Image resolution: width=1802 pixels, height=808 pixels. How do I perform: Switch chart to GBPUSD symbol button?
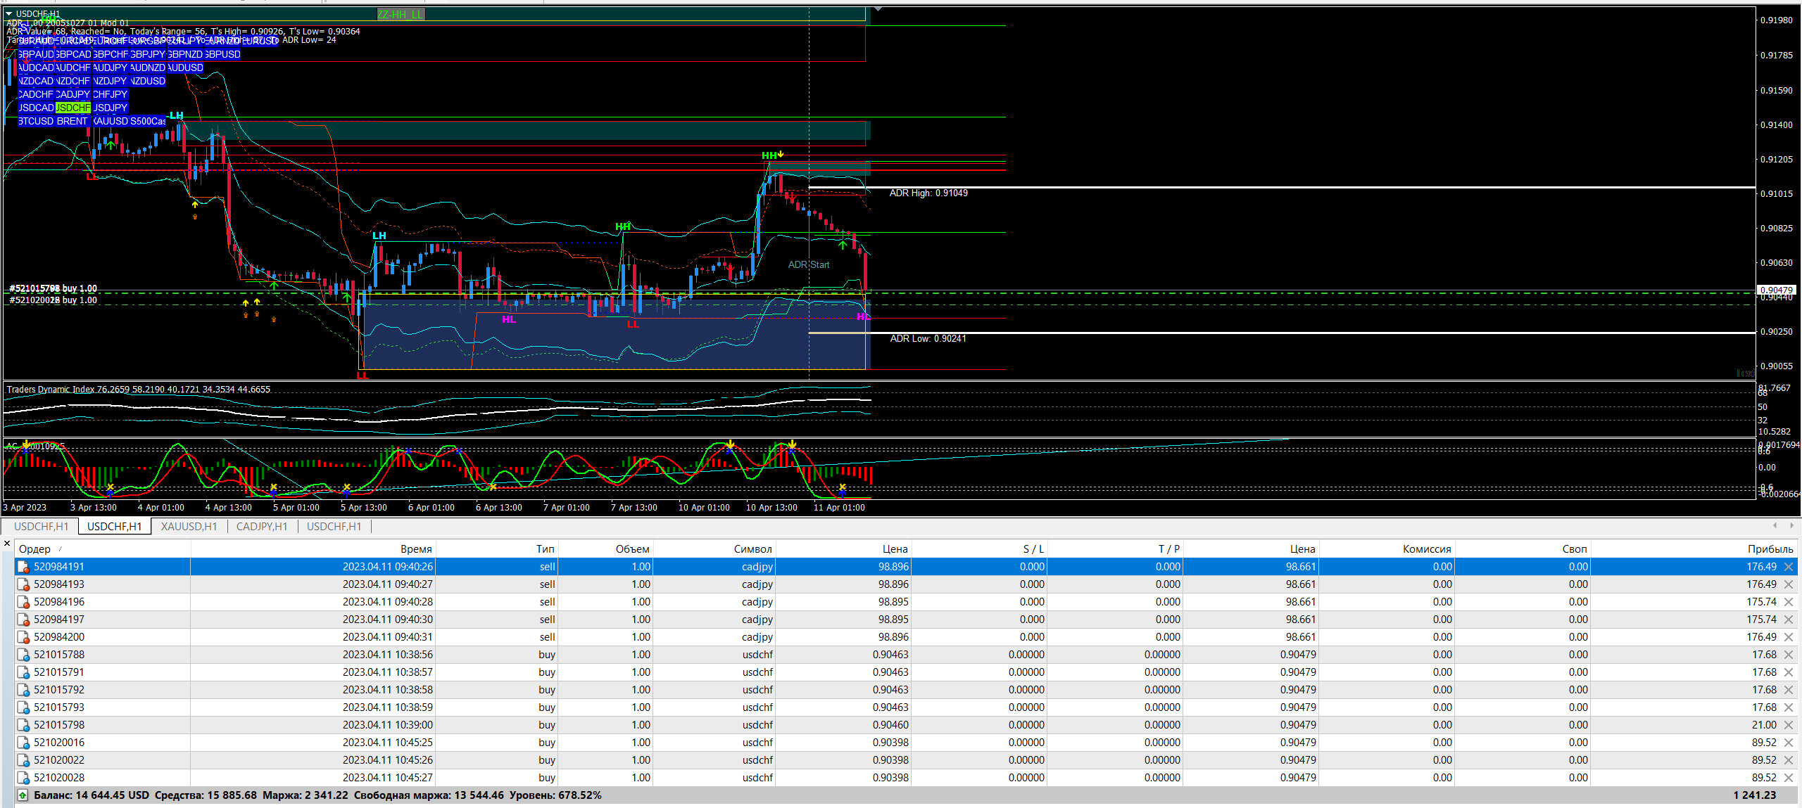click(x=222, y=54)
